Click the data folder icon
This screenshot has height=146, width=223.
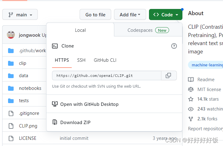click(x=11, y=76)
